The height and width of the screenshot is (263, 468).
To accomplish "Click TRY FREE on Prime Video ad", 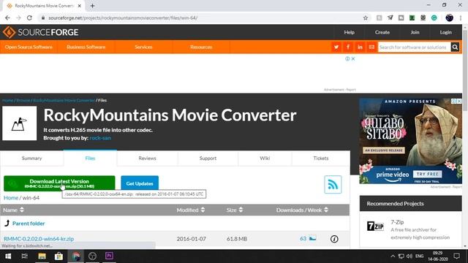I will point(427,174).
